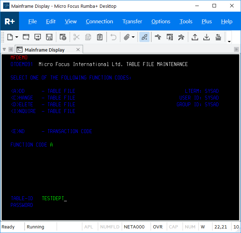The width and height of the screenshot is (241, 233).
Task: Open the paperclip dropdown arrow
Action: [133, 37]
